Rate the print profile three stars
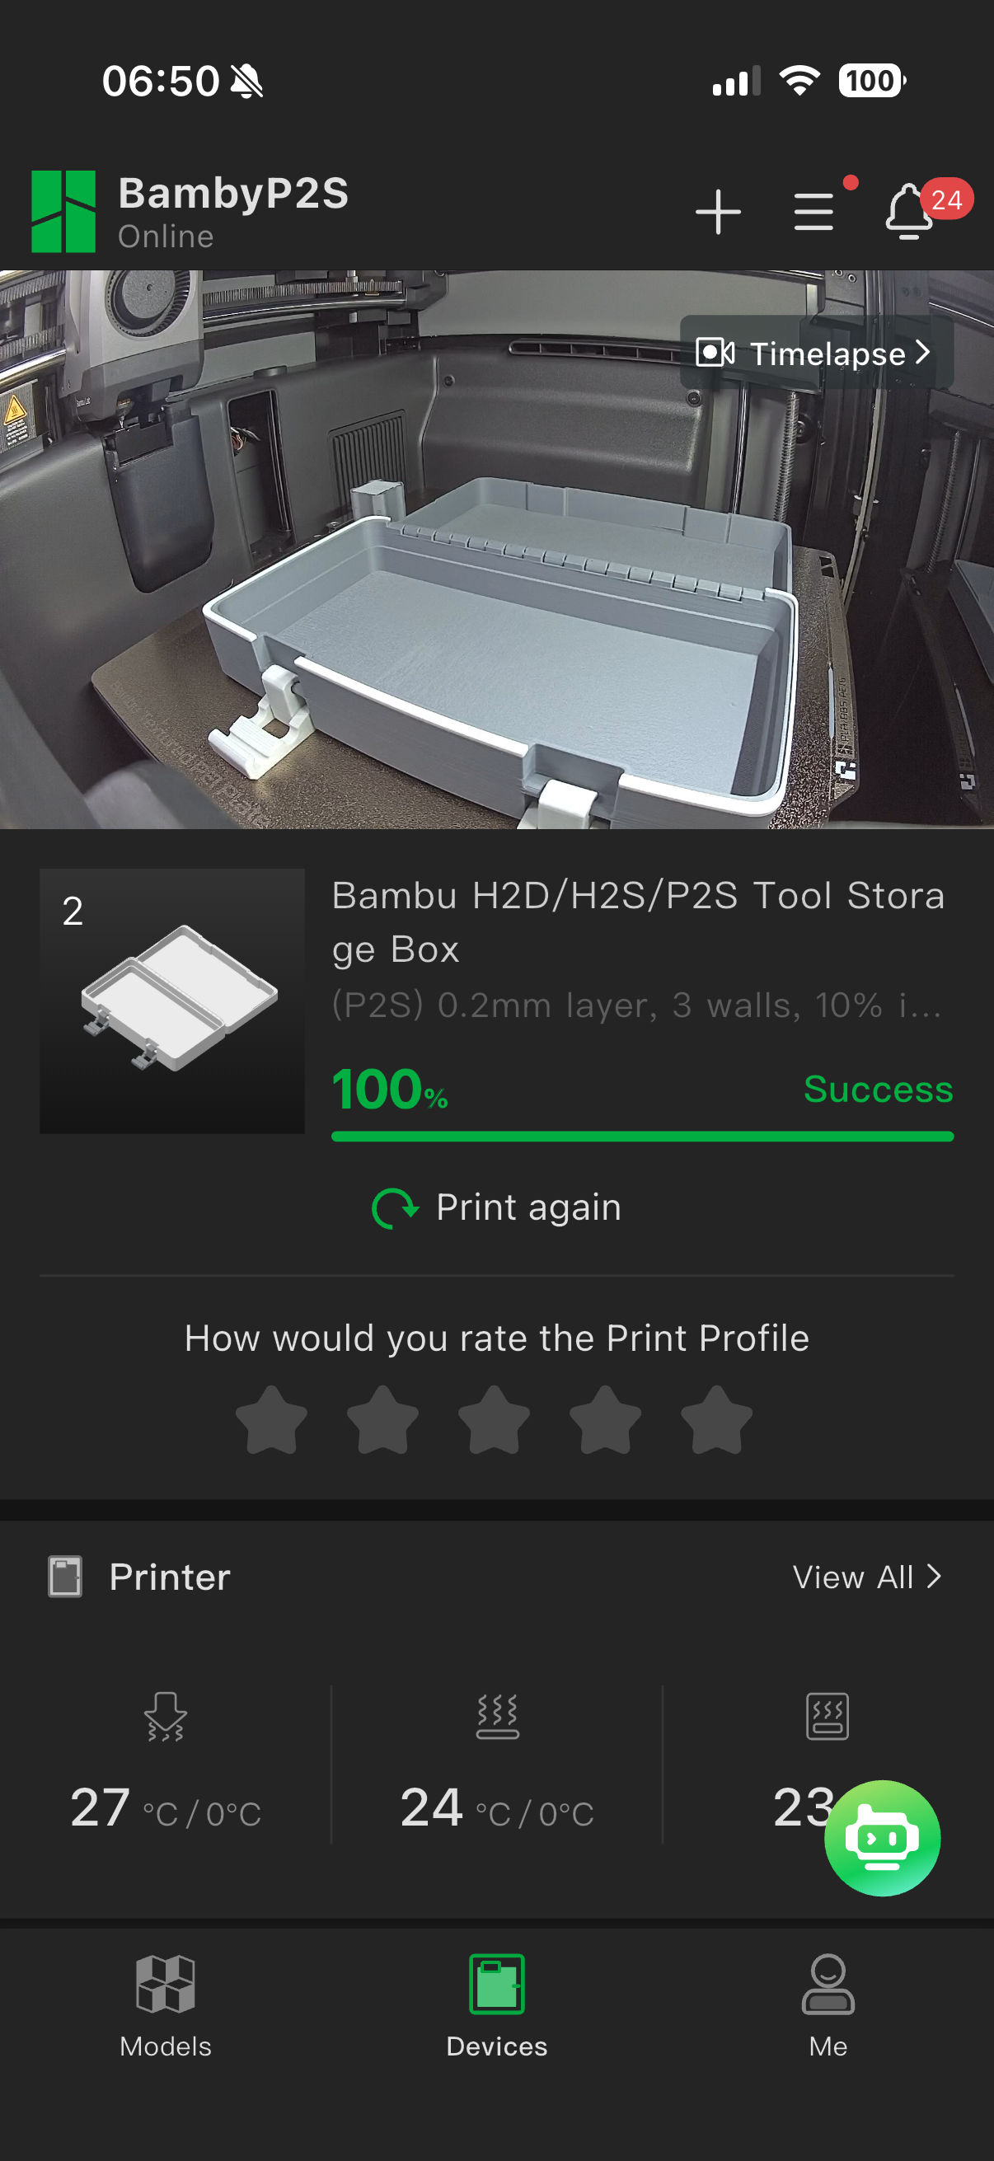The image size is (994, 2161). click(494, 1419)
